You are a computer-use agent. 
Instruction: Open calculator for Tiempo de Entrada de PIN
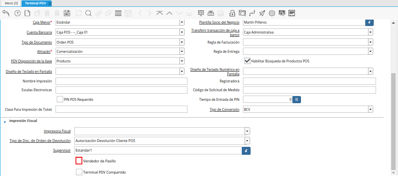pyautogui.click(x=297, y=100)
